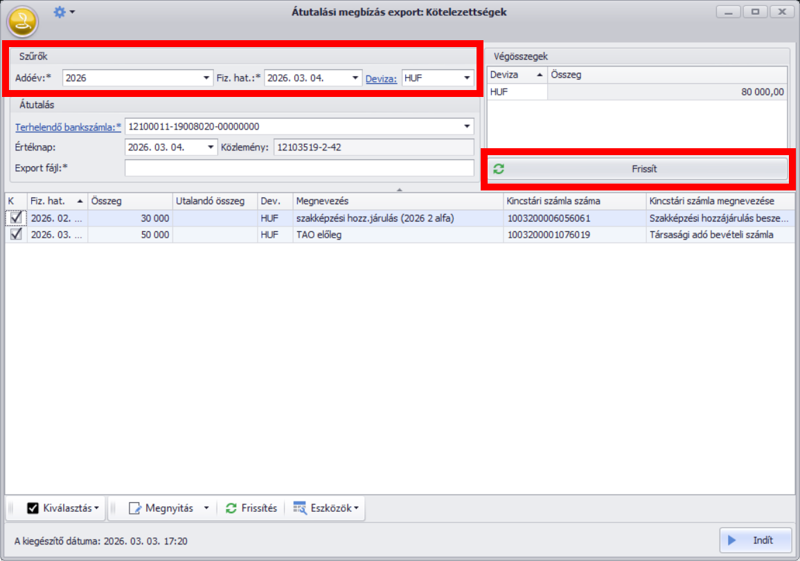This screenshot has height=561, width=800.
Task: Expand the Deviza HUF dropdown
Action: [468, 78]
